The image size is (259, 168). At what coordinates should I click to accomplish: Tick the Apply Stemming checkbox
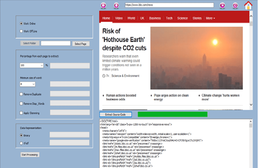21,113
